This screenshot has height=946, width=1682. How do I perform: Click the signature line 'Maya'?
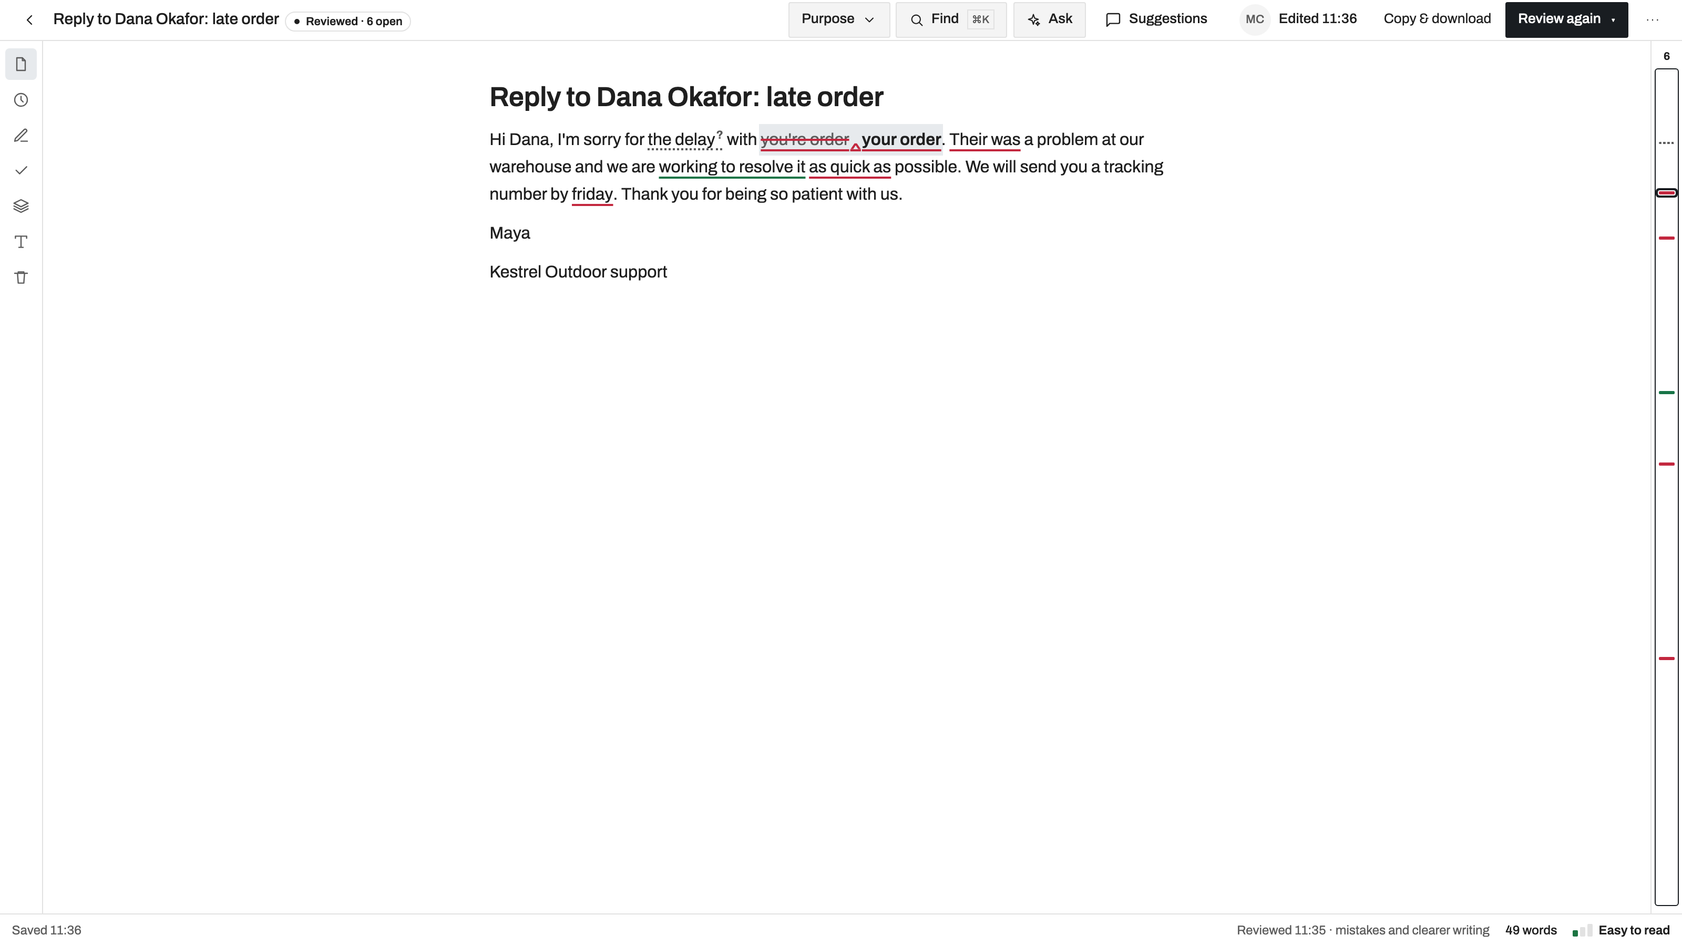point(510,233)
